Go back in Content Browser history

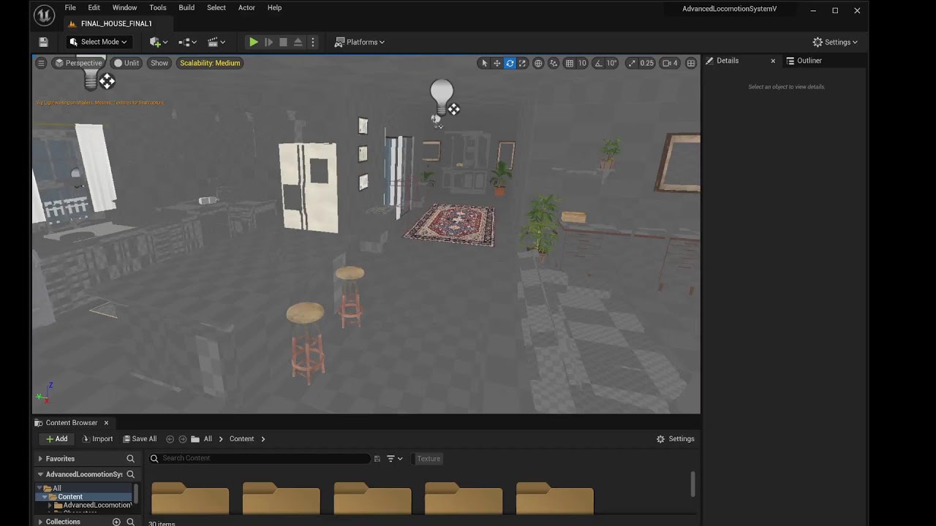click(x=170, y=439)
